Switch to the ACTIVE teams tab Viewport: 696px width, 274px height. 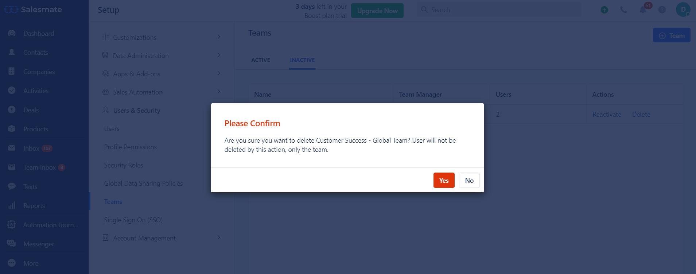click(261, 60)
